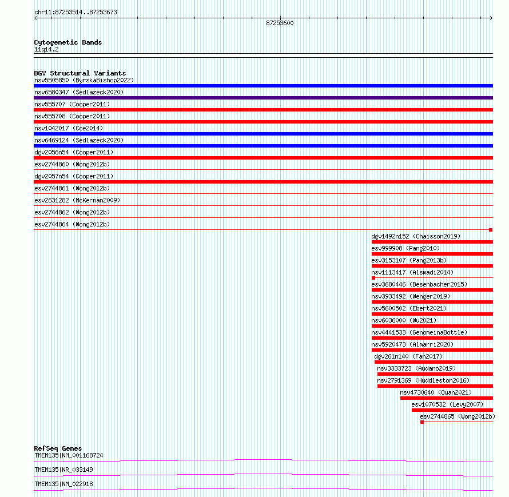Click the nsv6469124 (Sedlazeck2020) label

[x=79, y=140]
